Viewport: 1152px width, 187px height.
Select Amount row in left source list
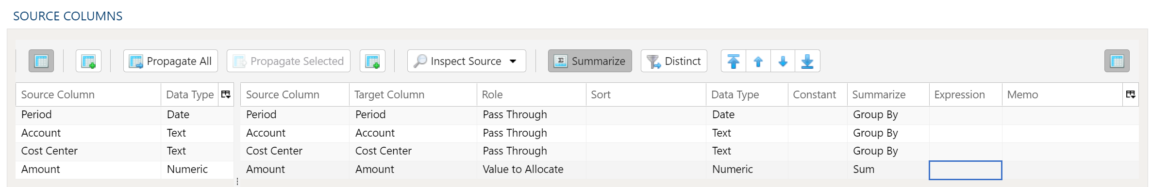pos(125,170)
